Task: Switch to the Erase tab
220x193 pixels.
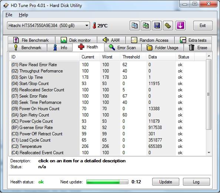Action: pos(198,48)
